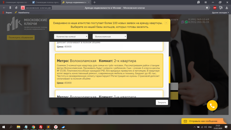Click the ENG language indicator
The width and height of the screenshot is (231, 130).
tap(210, 127)
